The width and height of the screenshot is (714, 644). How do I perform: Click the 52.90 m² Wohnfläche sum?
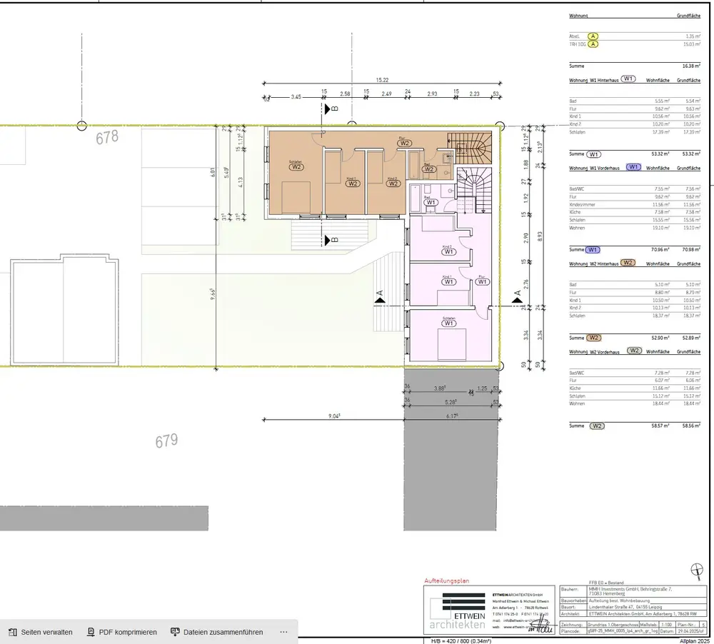(660, 338)
